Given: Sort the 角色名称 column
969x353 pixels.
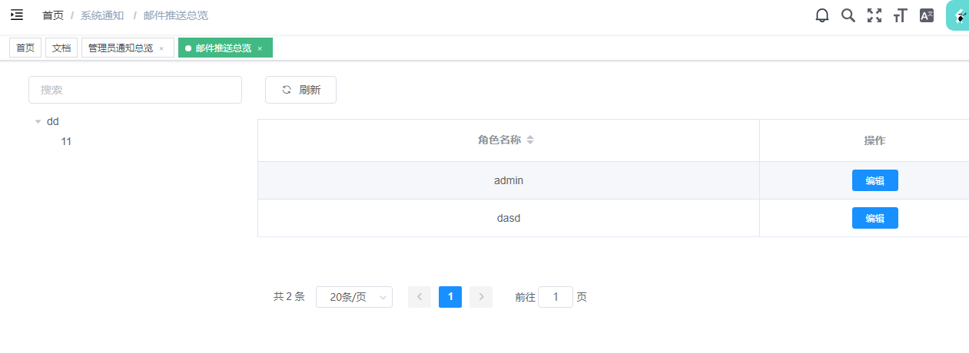Looking at the screenshot, I should click(x=529, y=140).
